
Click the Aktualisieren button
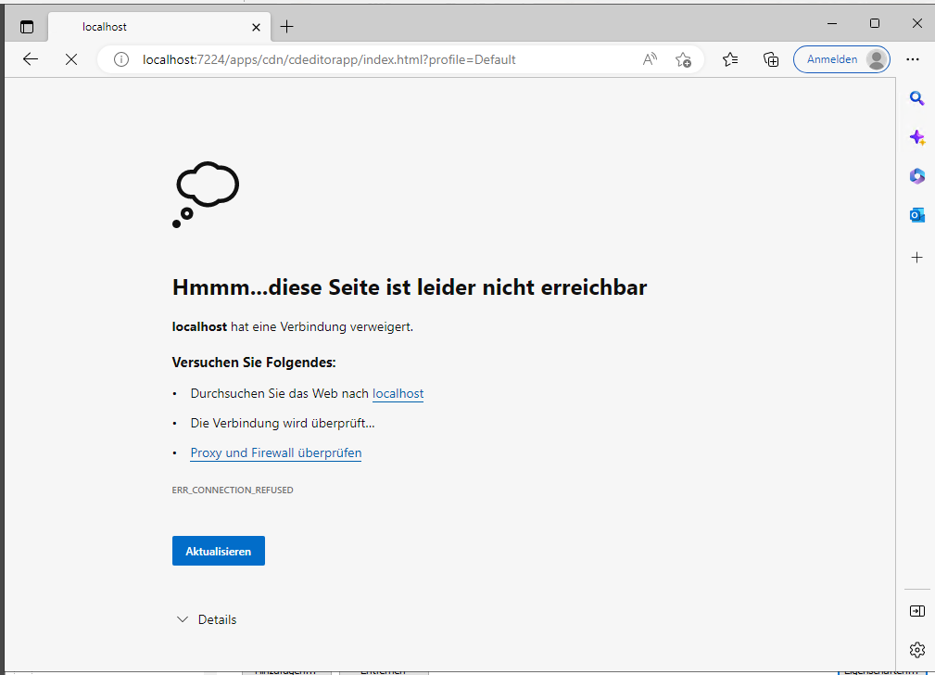[219, 551]
